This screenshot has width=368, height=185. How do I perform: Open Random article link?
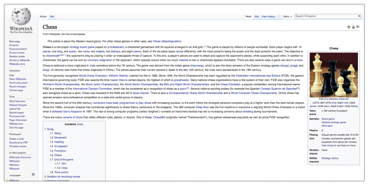coord(17,57)
